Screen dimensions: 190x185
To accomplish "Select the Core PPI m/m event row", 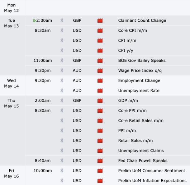I will coord(132,111).
